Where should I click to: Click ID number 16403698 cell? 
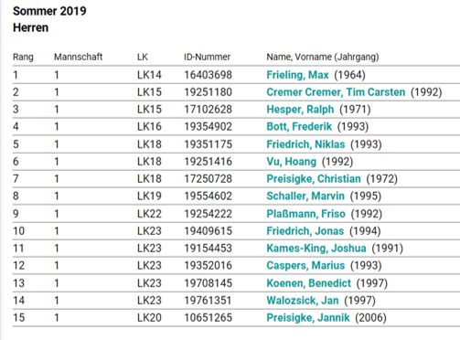point(208,75)
